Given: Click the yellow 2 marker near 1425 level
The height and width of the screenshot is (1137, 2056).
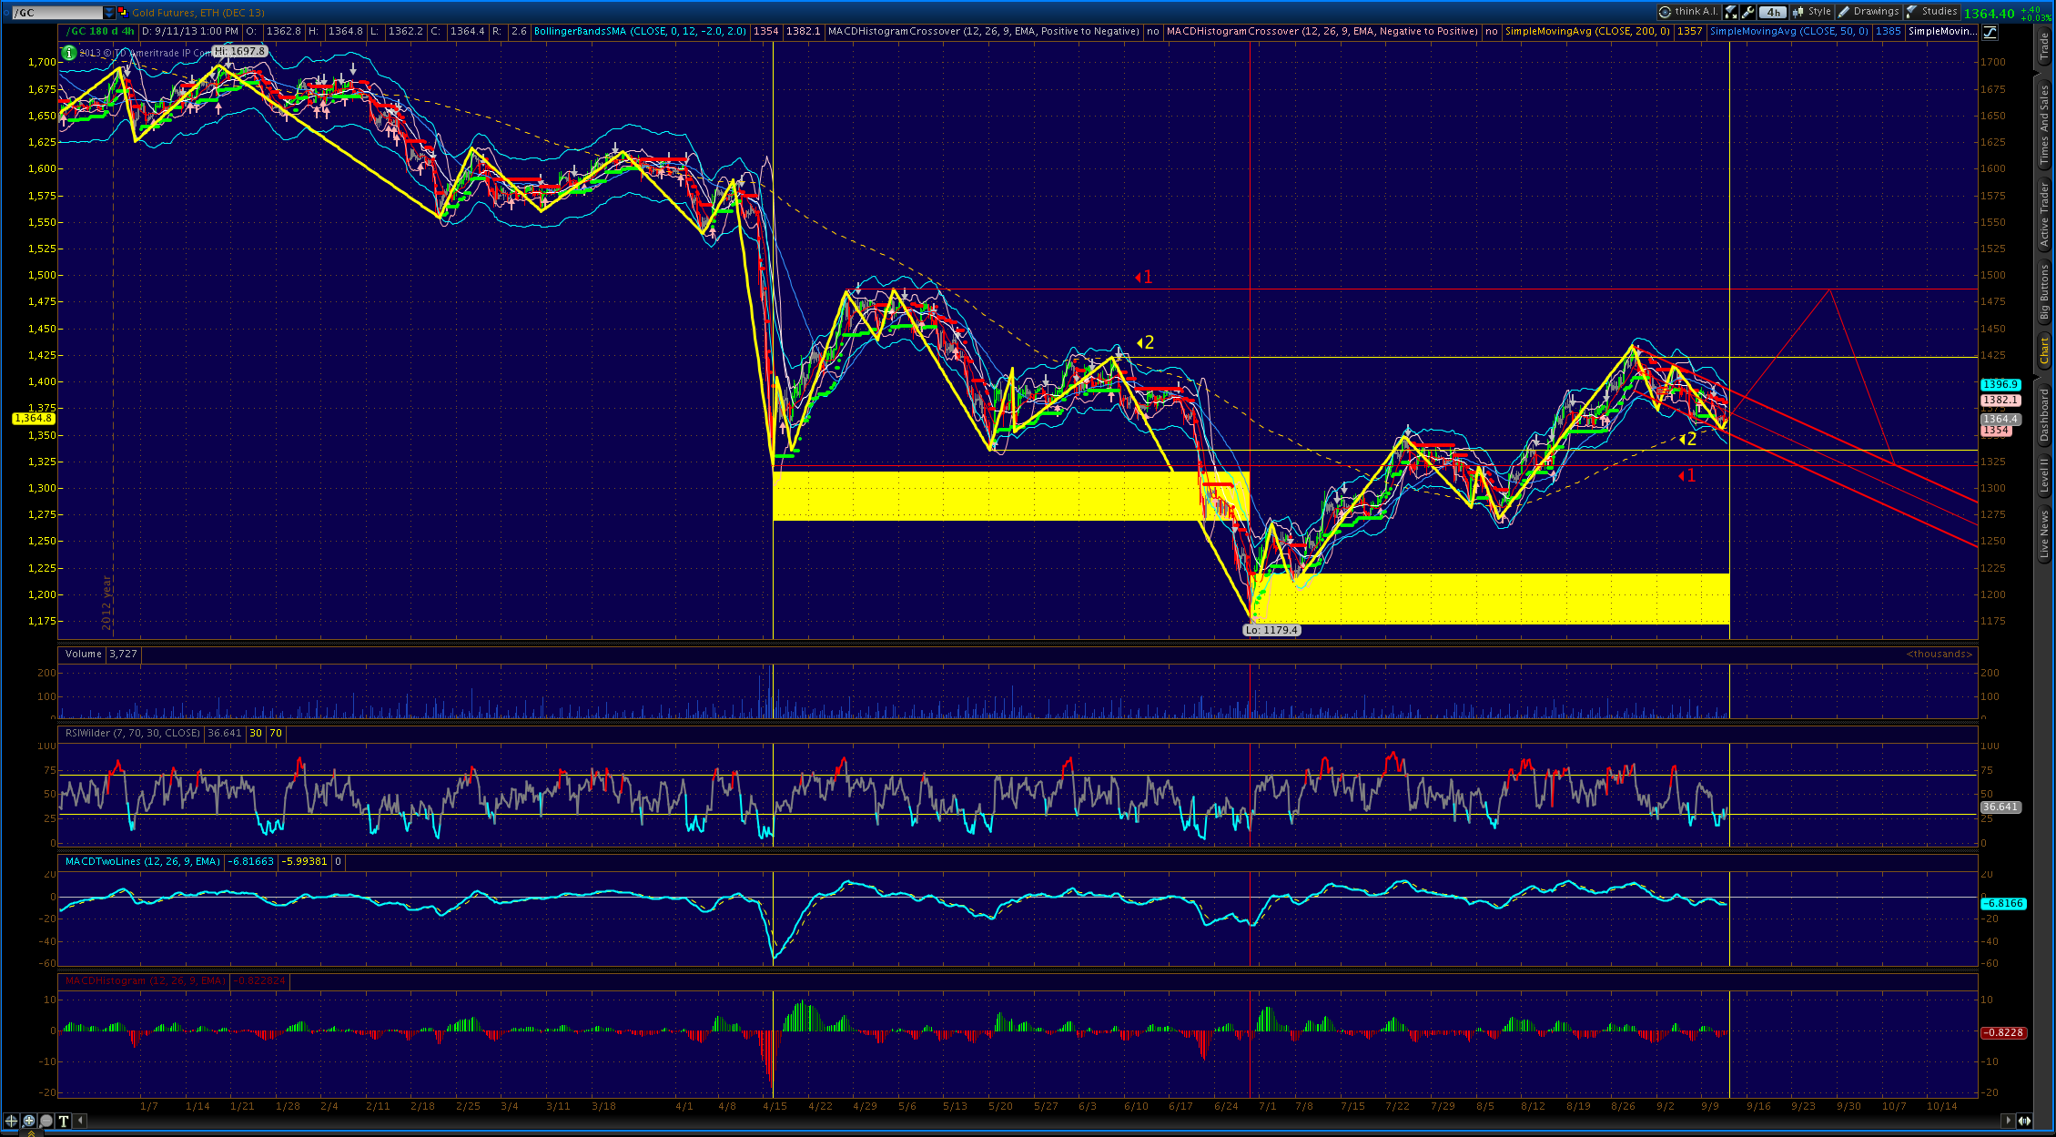Looking at the screenshot, I should click(1145, 343).
